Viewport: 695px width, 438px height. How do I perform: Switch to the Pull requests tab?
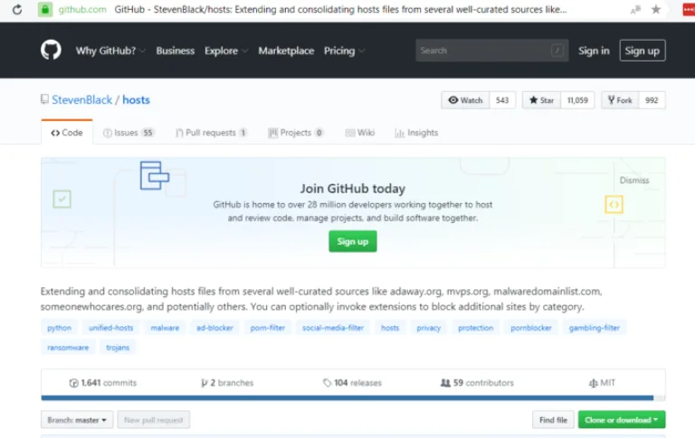pos(211,132)
